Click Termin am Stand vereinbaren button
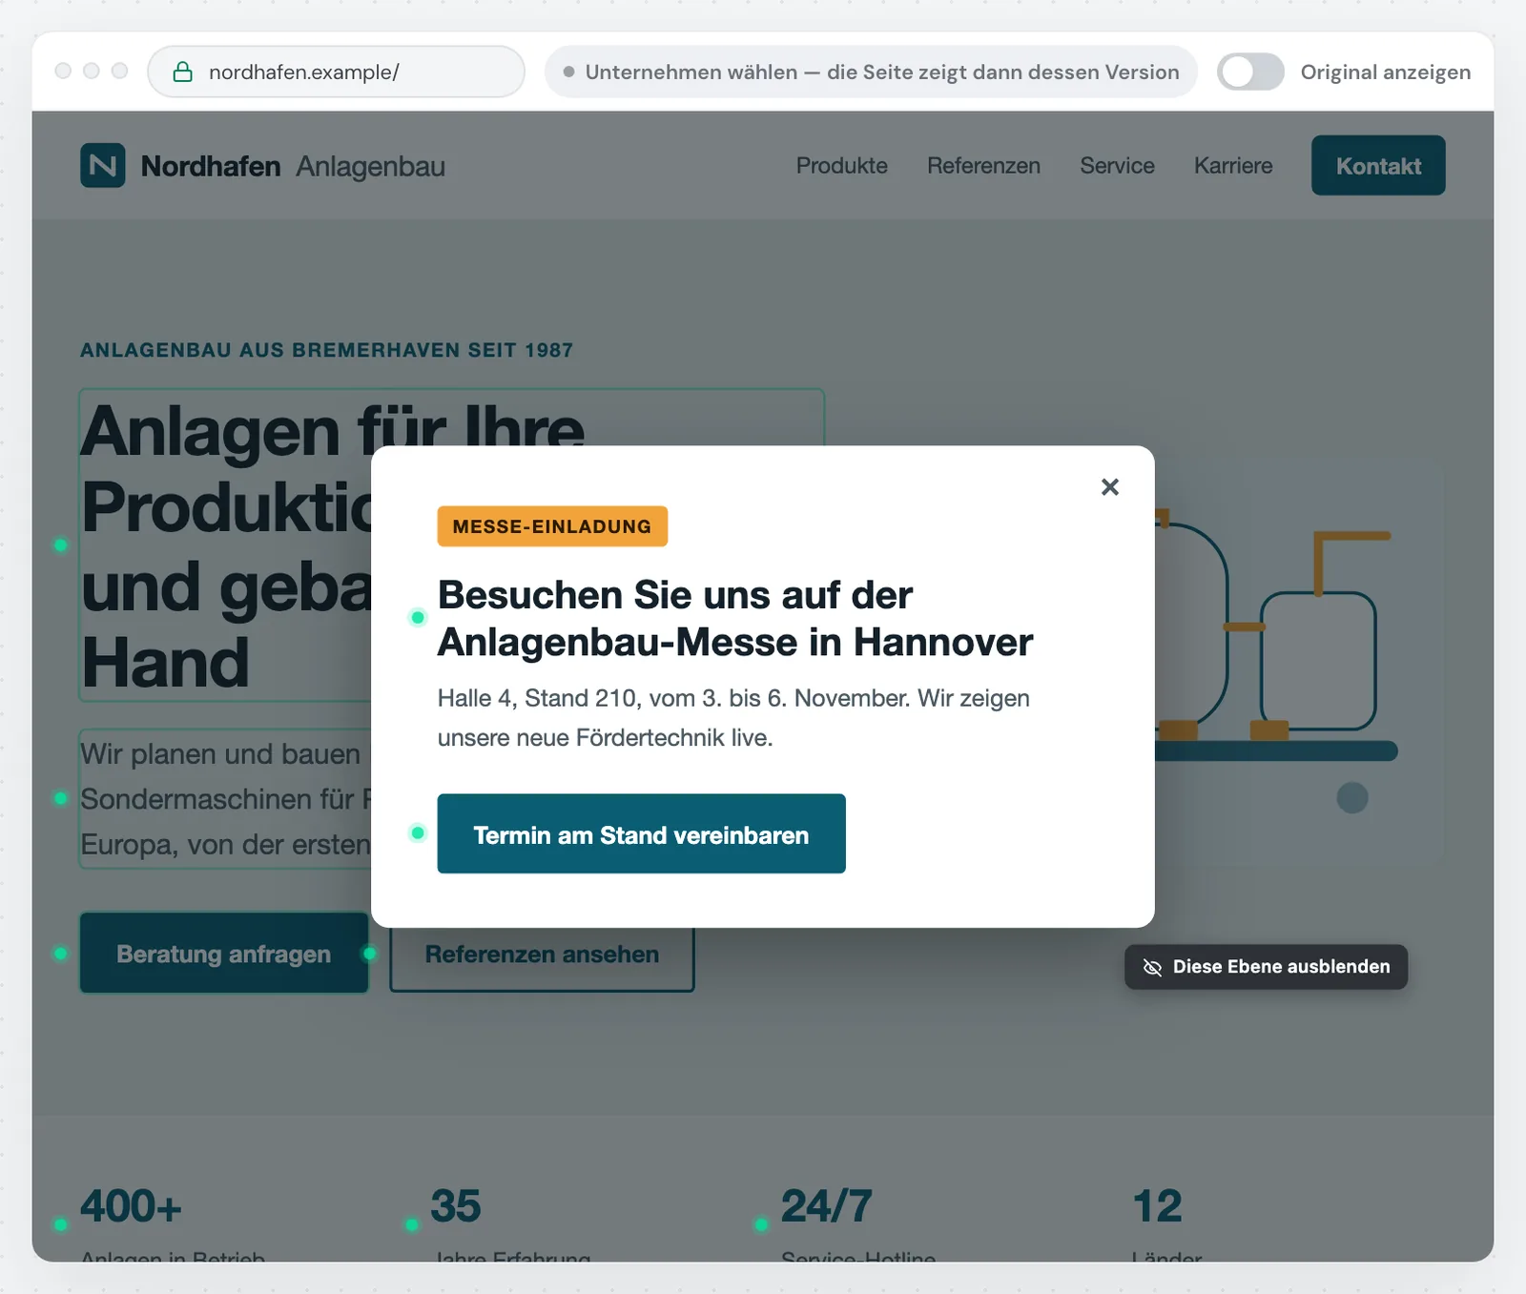Viewport: 1526px width, 1294px height. click(641, 833)
